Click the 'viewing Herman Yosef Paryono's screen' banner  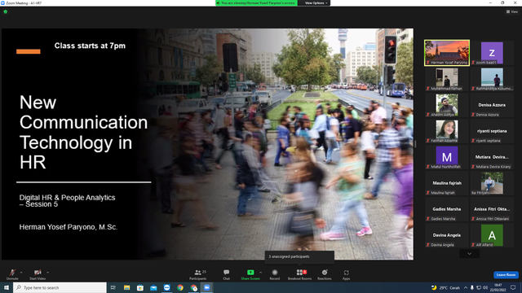point(256,3)
